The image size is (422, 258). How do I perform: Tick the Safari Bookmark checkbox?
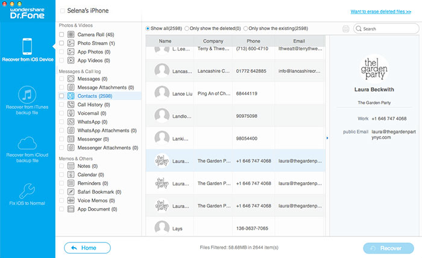pyautogui.click(x=61, y=192)
